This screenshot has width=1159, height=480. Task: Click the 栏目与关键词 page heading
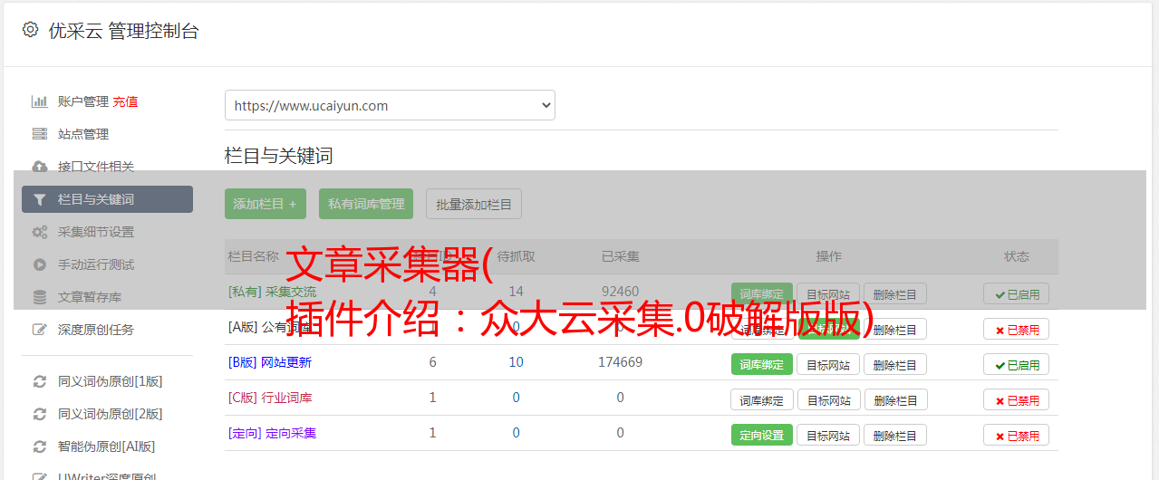pyautogui.click(x=278, y=156)
